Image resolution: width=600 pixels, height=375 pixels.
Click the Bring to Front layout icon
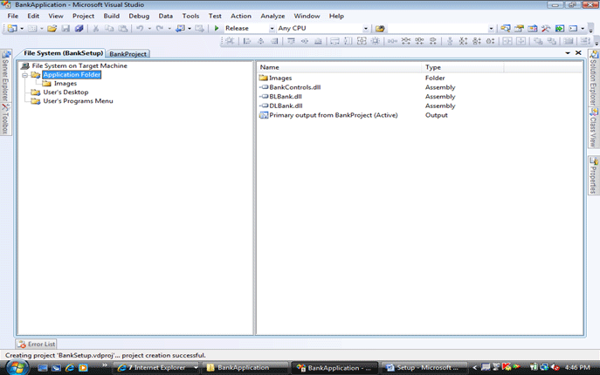click(538, 41)
